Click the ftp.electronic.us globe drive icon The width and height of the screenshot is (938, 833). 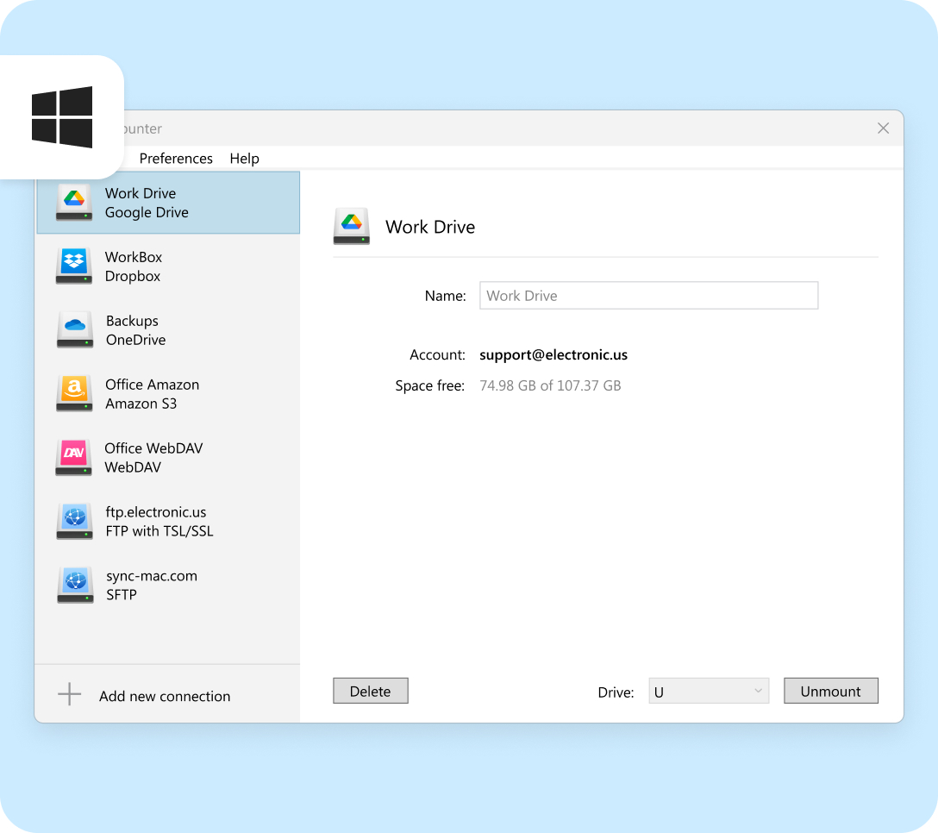pyautogui.click(x=74, y=522)
